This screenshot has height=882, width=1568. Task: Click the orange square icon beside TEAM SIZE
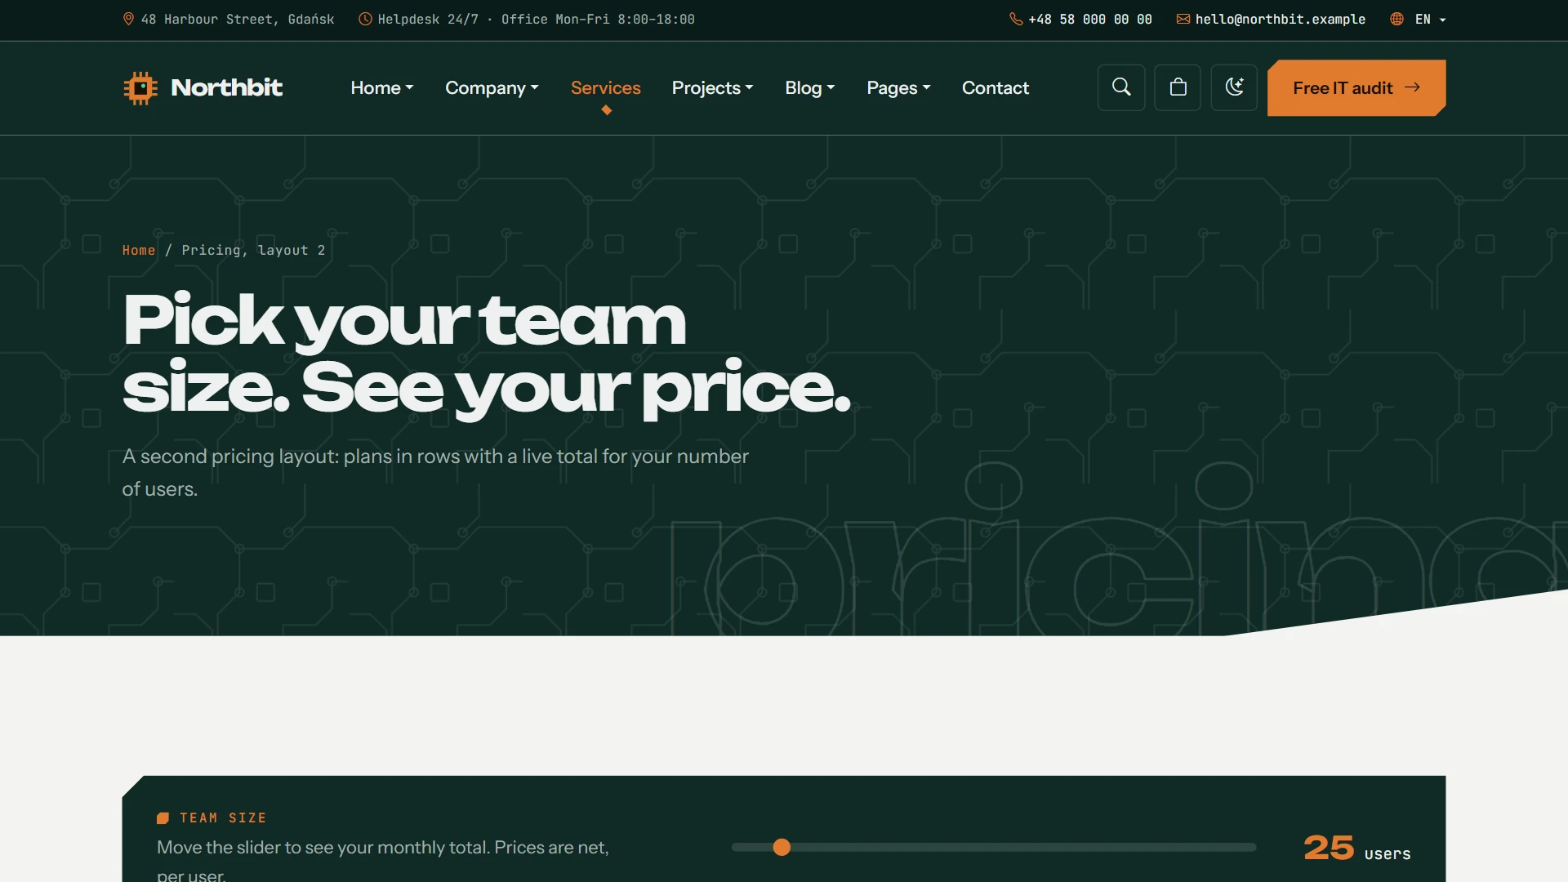coord(163,817)
